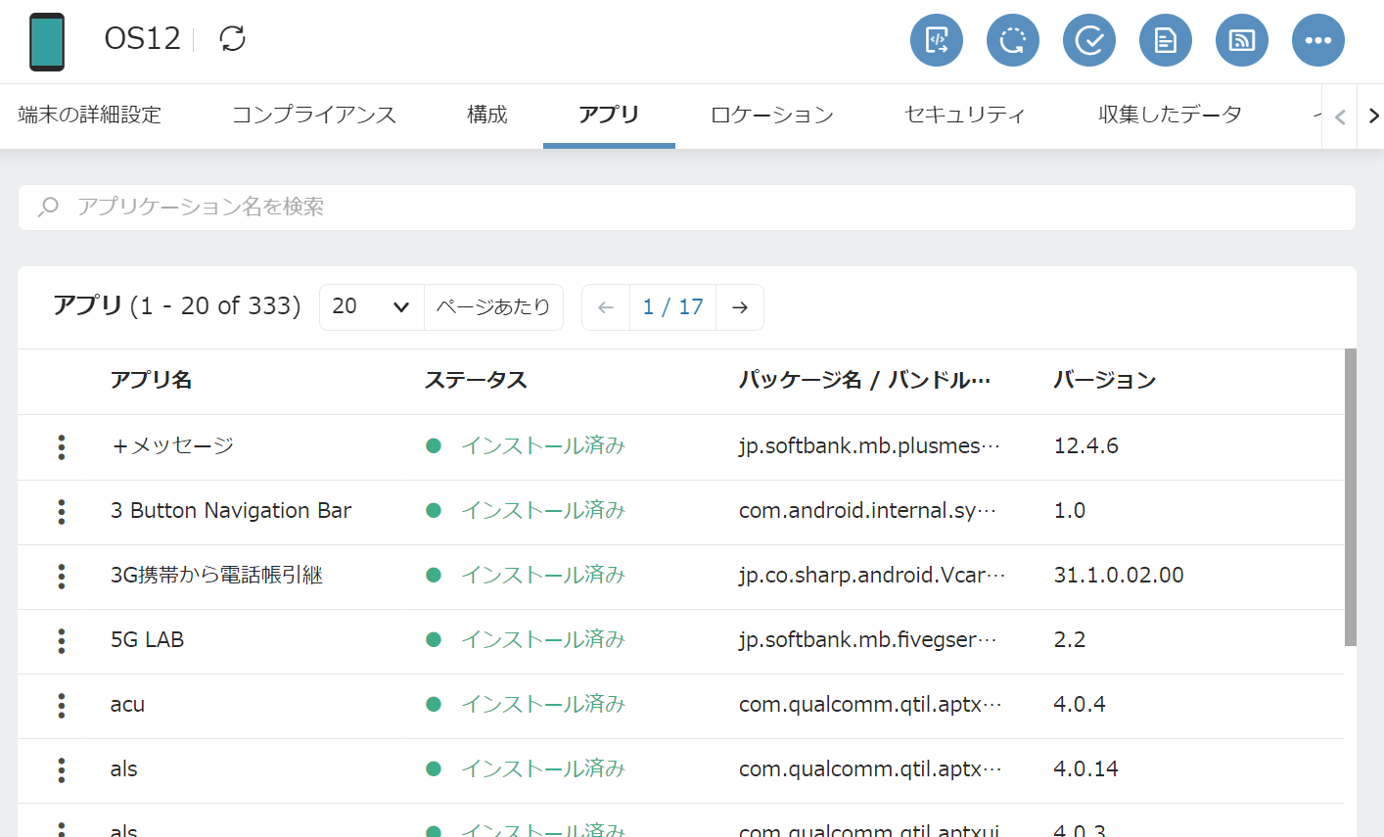This screenshot has height=837, width=1384.
Task: Click the パッケージ名 / バンドル column header
Action: click(x=865, y=380)
